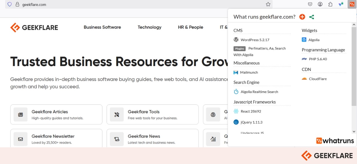
Task: Click the Geekflare Tools wrench icon
Action: coord(117,115)
